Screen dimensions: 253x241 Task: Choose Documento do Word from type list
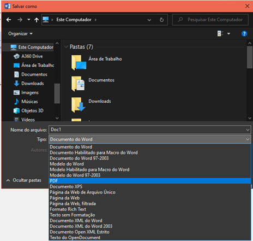point(150,147)
